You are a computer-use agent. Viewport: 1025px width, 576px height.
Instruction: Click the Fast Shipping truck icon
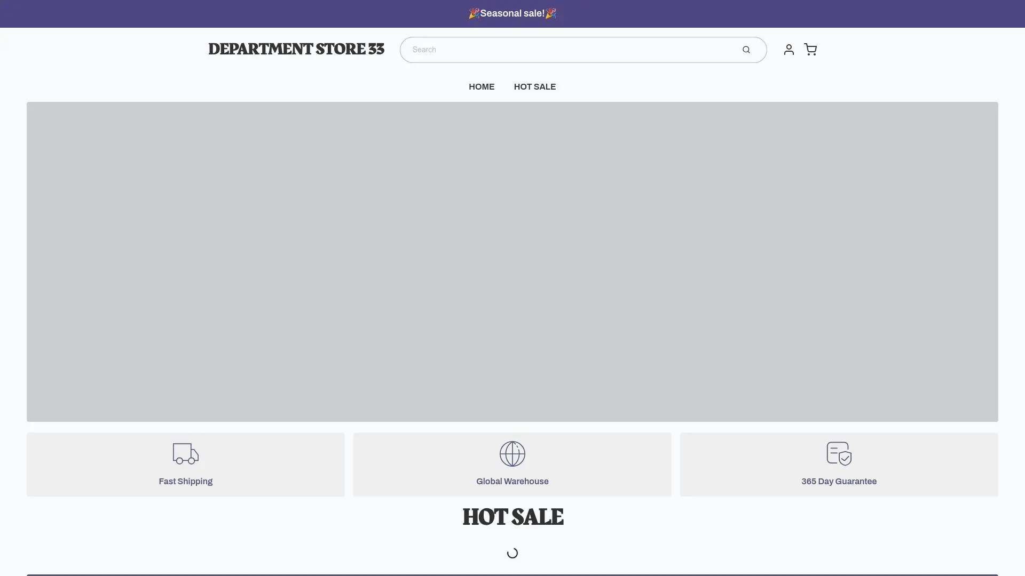click(185, 453)
